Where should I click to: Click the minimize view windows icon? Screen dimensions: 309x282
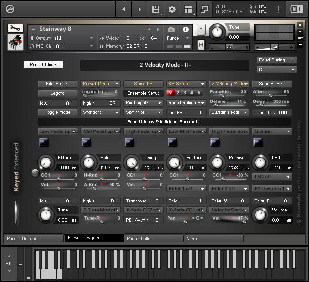coord(204,9)
